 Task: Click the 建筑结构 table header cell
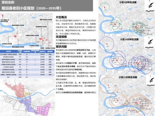[50, 51]
